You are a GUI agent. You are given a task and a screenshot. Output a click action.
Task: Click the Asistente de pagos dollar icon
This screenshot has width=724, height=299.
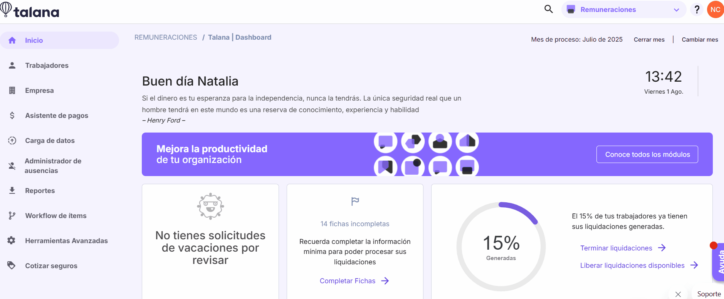(12, 116)
